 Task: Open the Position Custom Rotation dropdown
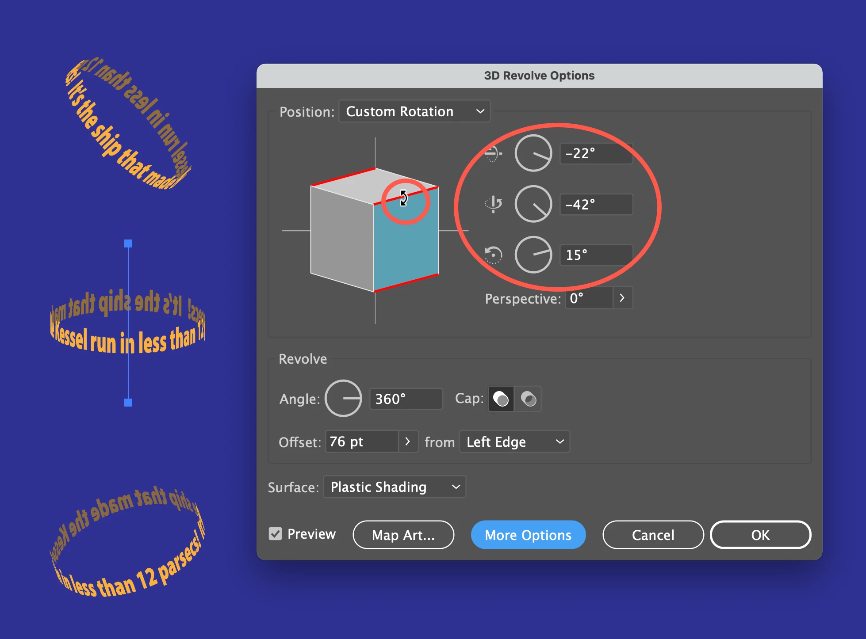click(414, 111)
